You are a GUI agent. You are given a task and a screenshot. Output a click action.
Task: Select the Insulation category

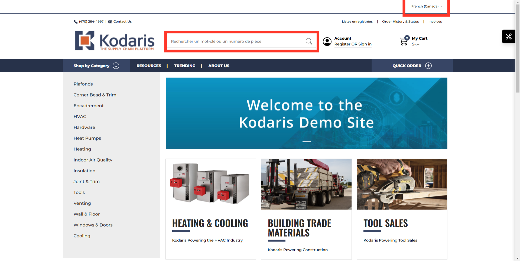pyautogui.click(x=84, y=171)
